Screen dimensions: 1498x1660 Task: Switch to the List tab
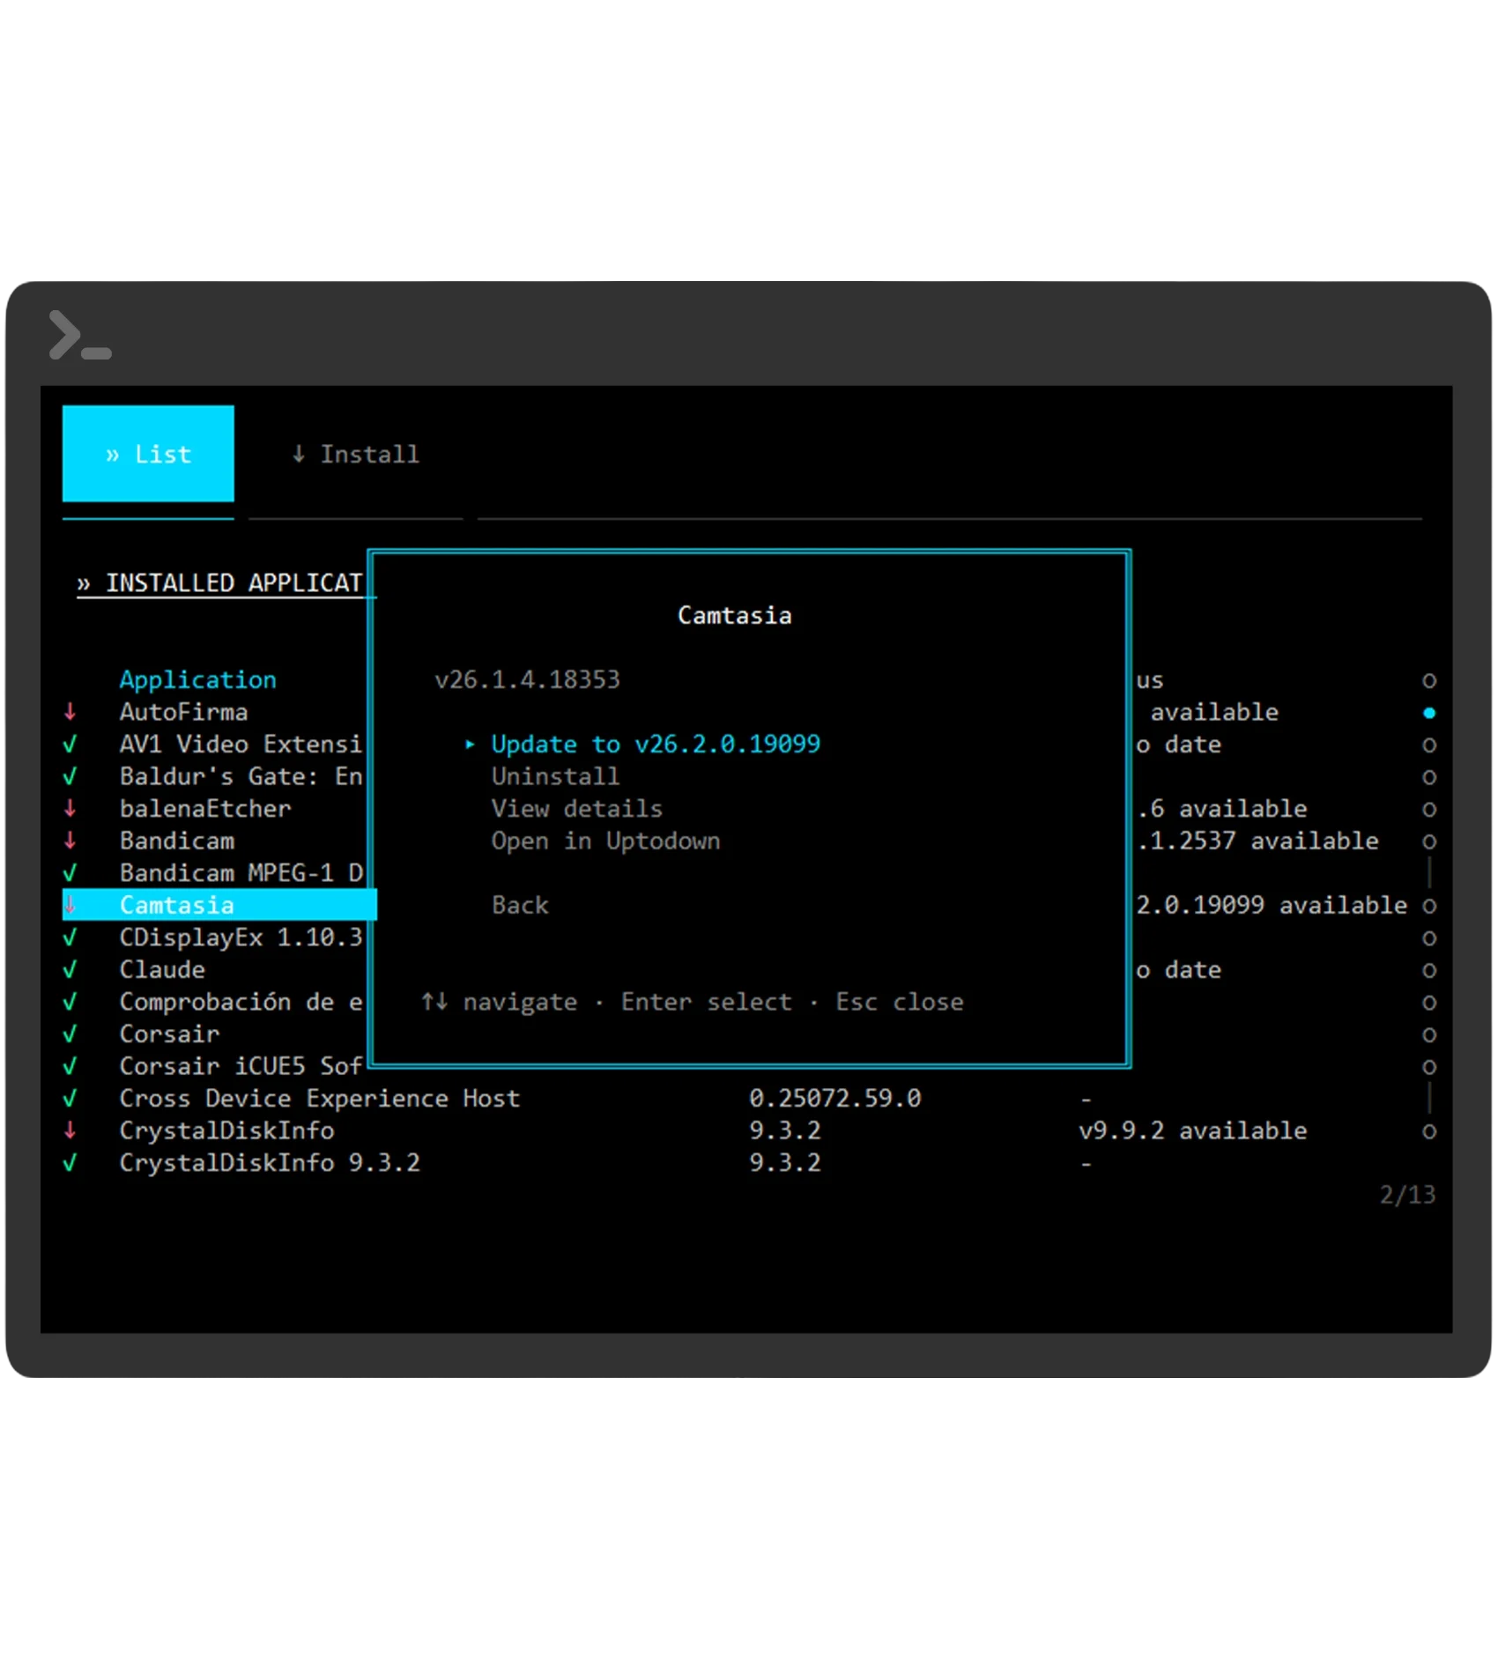click(x=148, y=453)
